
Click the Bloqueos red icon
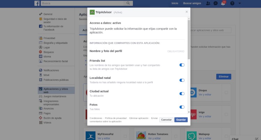(x=41, y=52)
